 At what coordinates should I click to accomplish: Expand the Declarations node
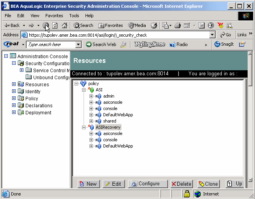(x=14, y=105)
